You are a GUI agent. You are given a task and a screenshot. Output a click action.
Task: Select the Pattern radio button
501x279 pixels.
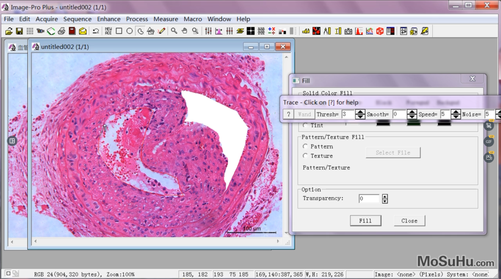[x=305, y=146]
